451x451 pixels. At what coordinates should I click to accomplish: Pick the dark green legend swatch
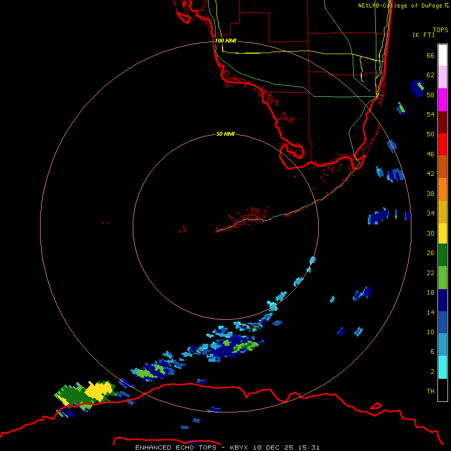(442, 255)
